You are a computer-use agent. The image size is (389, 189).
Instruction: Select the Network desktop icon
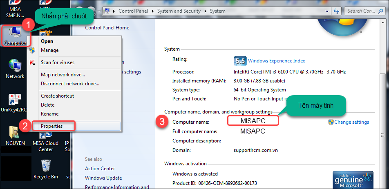(15, 69)
